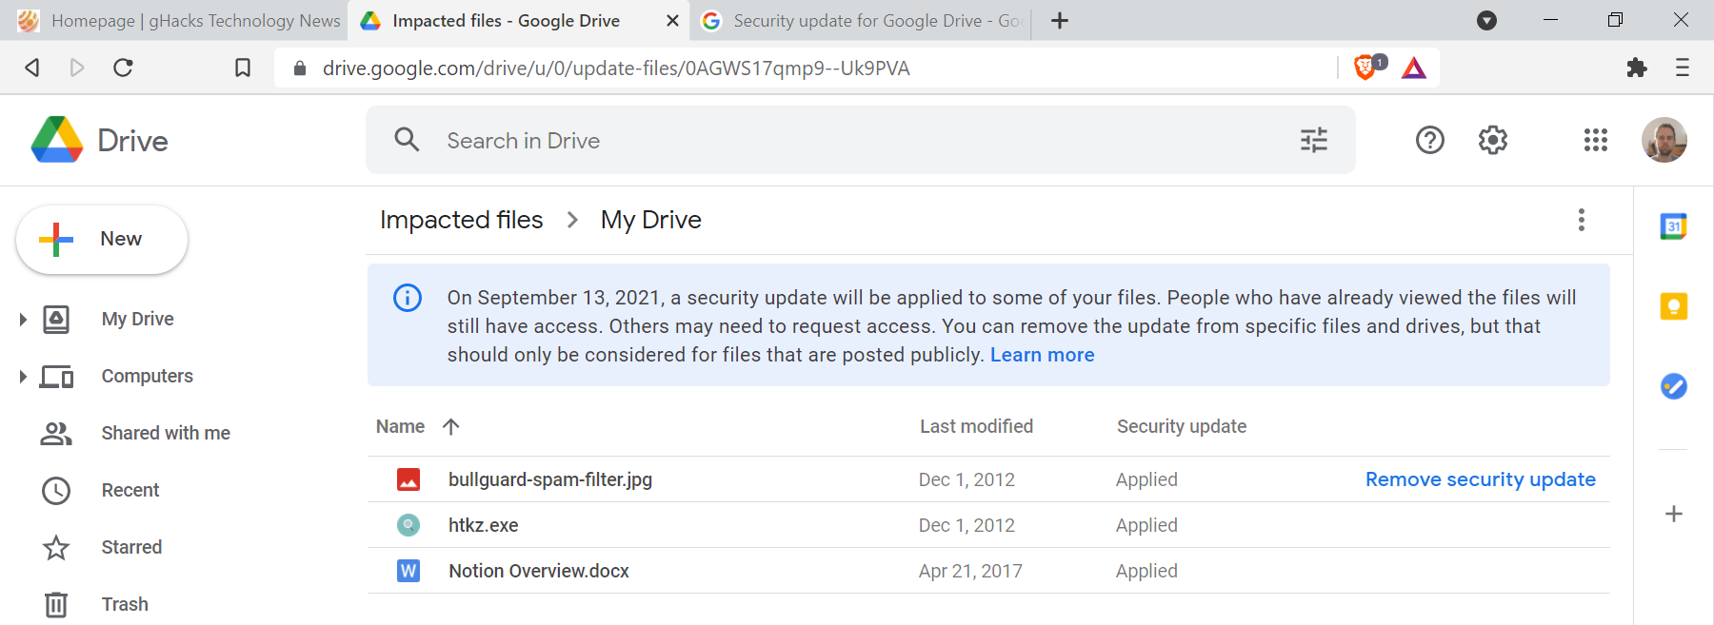Get add-ons via plus icon
1714x625 pixels.
pos(1674,514)
